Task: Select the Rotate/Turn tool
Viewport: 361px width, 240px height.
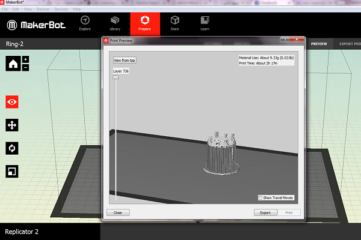Action: coord(12,148)
